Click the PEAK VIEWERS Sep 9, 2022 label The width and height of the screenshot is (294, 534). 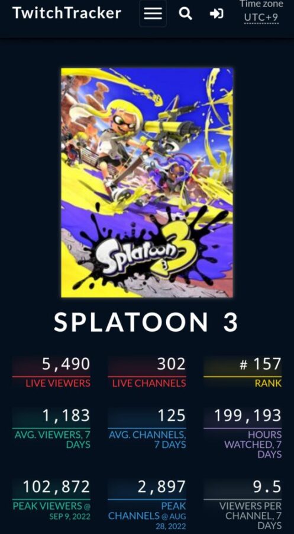(51, 510)
